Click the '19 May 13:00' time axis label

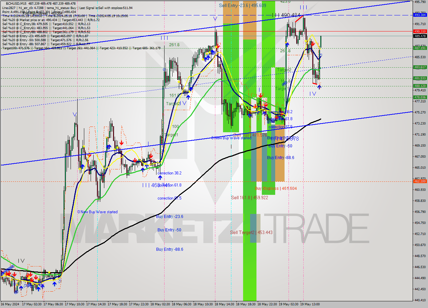coord(310,304)
